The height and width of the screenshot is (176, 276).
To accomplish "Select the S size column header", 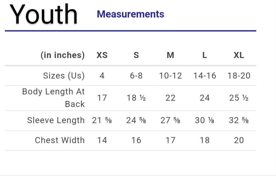I will (x=136, y=55).
